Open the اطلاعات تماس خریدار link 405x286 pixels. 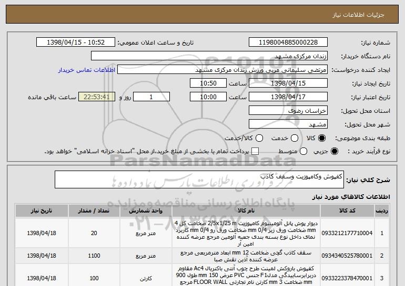point(87,70)
